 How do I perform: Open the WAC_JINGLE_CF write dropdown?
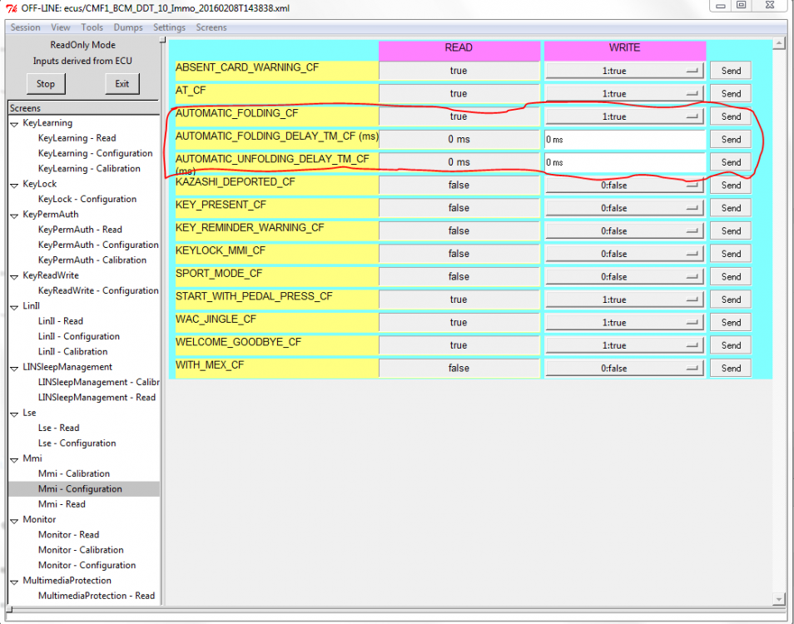[x=624, y=322]
